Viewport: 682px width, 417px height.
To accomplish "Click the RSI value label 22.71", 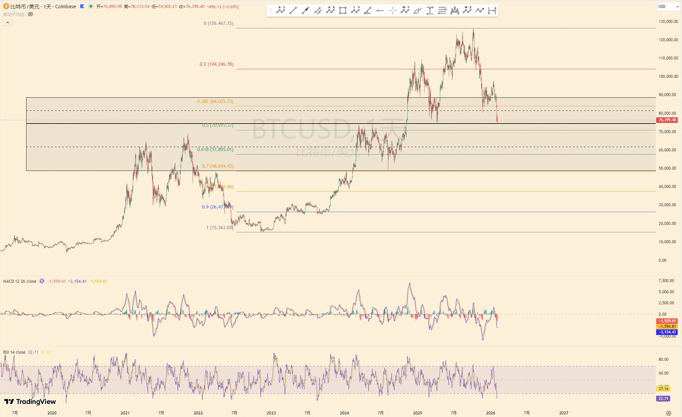I will 664,399.
